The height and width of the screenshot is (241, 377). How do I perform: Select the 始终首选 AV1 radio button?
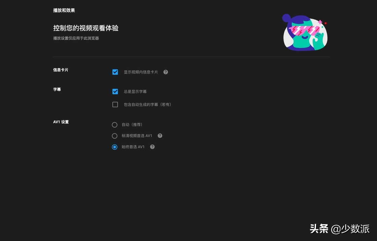coord(115,147)
